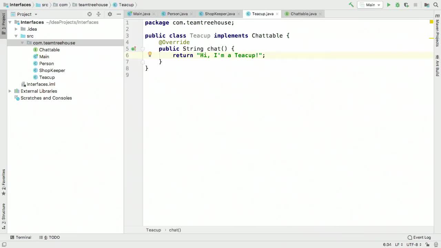Click Scroll from Source crosshair in Project panel
441x248 pixels.
point(89,14)
